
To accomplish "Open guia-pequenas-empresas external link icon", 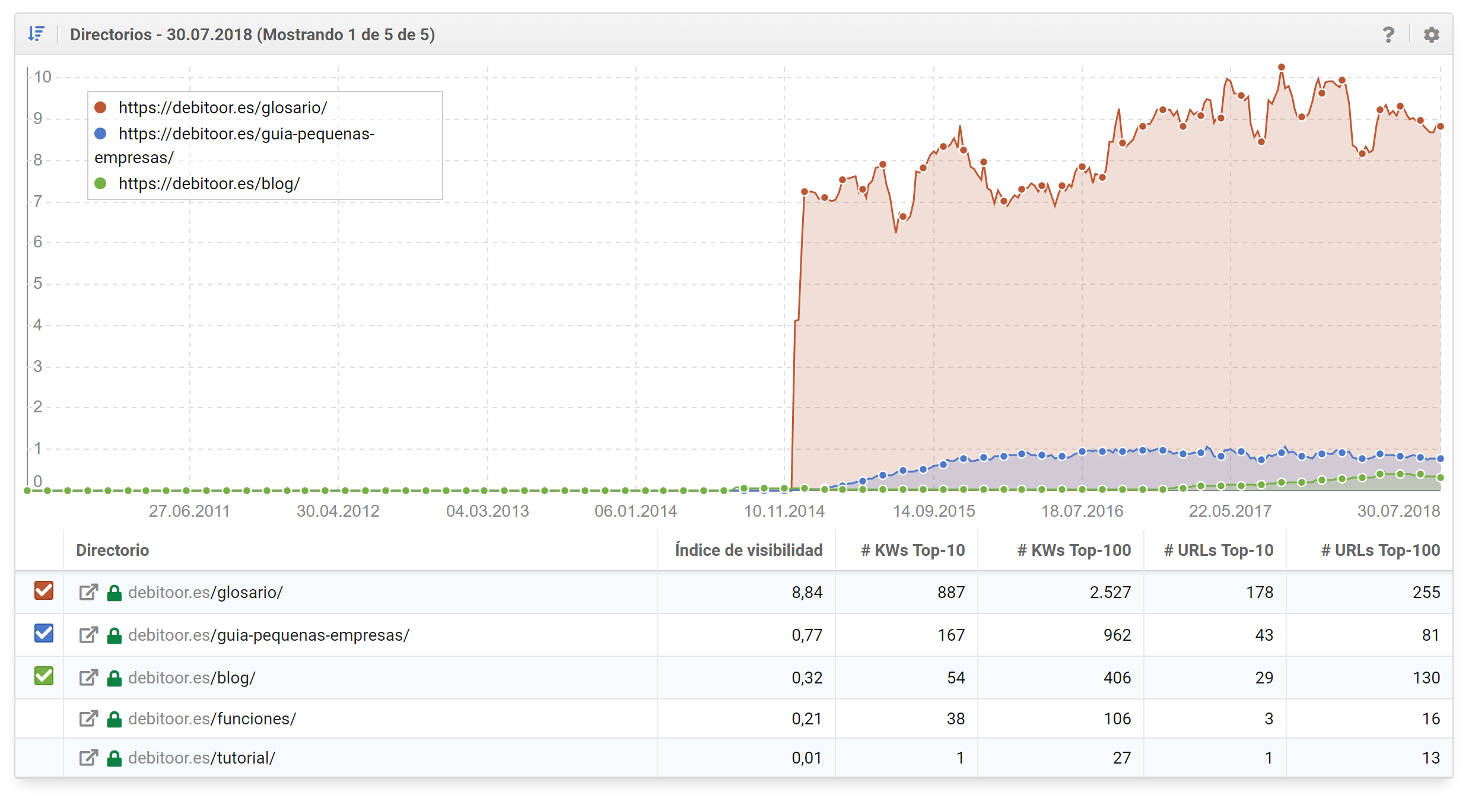I will pos(88,635).
